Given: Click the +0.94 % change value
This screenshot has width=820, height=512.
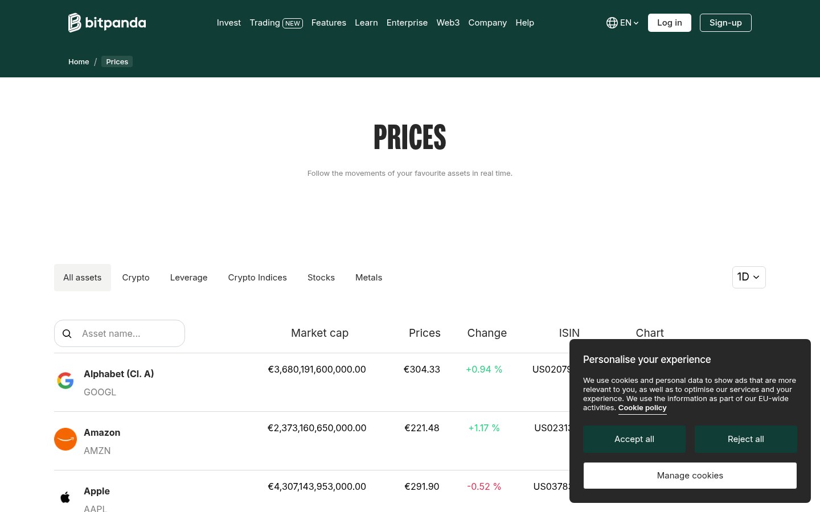Looking at the screenshot, I should coord(484,369).
